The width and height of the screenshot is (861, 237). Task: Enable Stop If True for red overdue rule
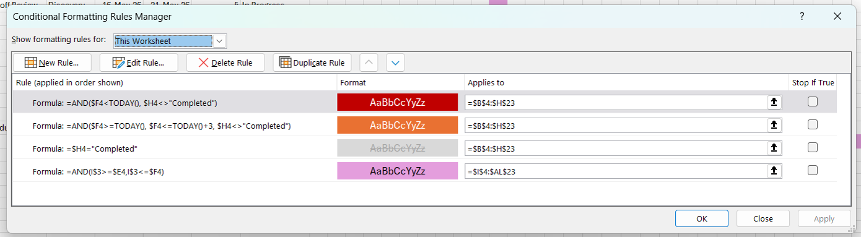click(x=813, y=102)
